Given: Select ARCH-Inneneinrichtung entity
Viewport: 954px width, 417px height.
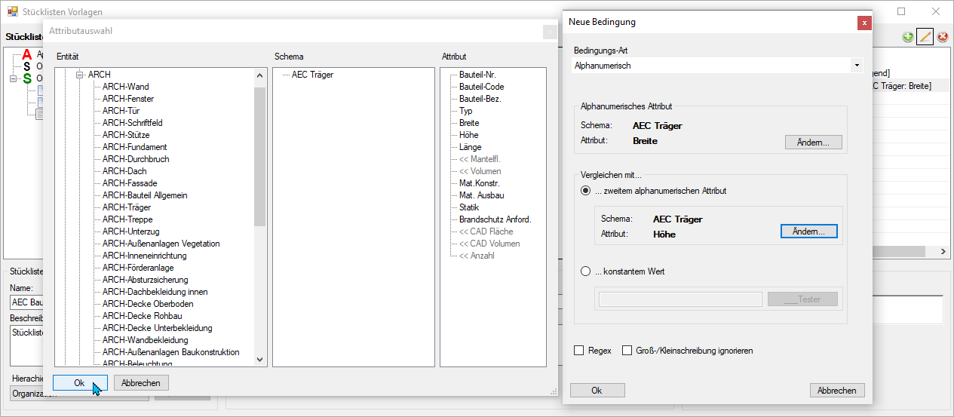Looking at the screenshot, I should pos(145,256).
